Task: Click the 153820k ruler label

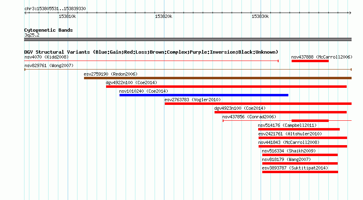Action: click(164, 16)
